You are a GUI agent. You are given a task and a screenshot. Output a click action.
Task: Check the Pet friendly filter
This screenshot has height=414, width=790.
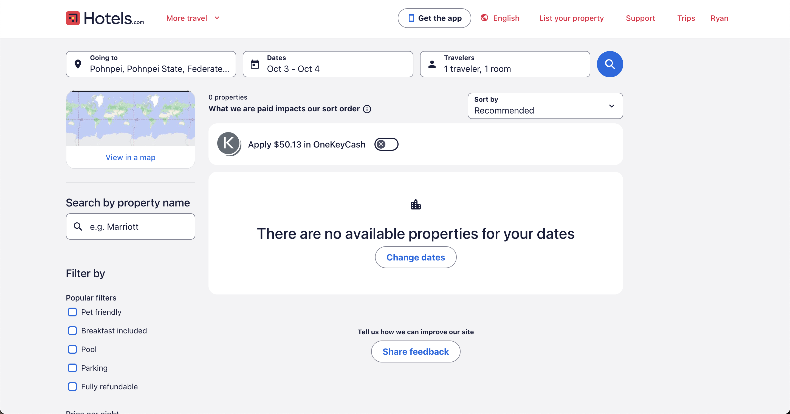72,312
